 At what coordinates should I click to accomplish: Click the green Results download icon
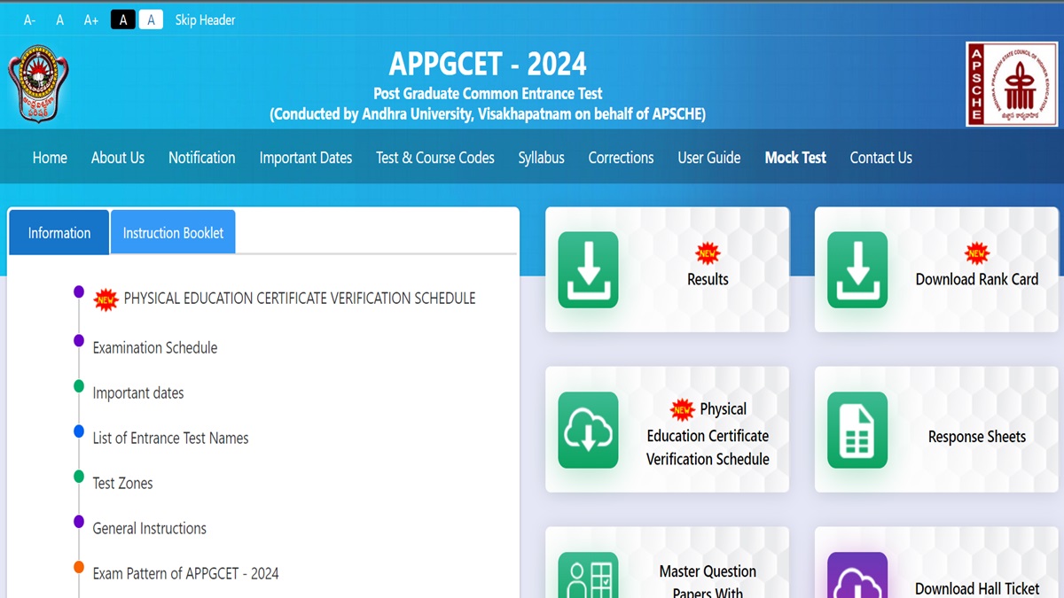pos(588,270)
